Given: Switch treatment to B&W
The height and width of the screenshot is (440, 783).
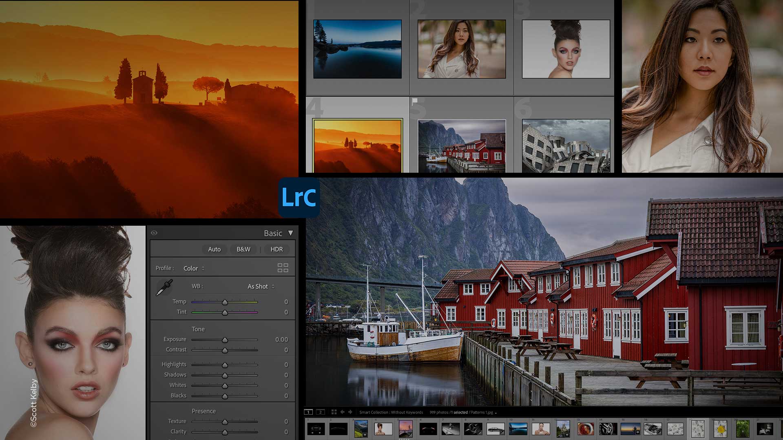Looking at the screenshot, I should 243,249.
